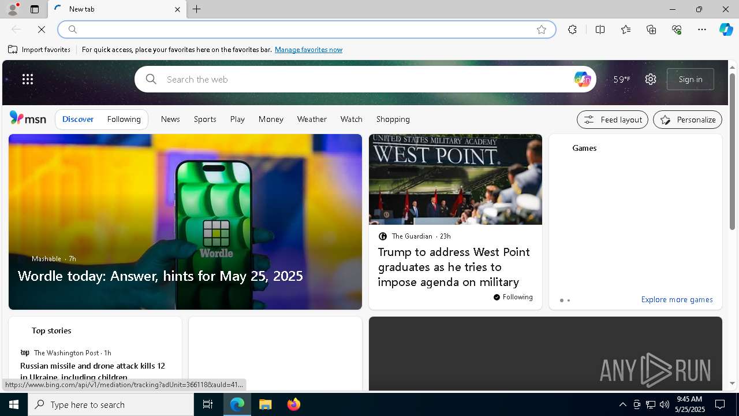
Task: Click the Feed layout button
Action: 613,120
